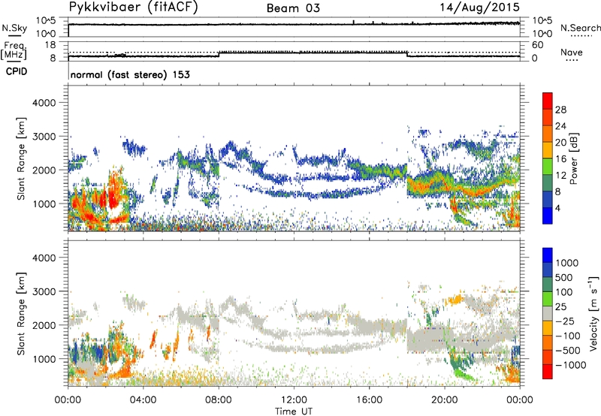The image size is (601, 416).
Task: Click the blue top segment of velocity colorbar
Action: (x=548, y=255)
